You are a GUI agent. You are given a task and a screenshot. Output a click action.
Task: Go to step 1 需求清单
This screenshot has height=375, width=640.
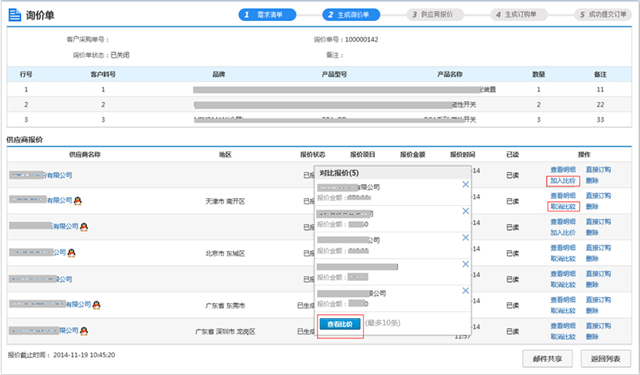click(x=268, y=15)
